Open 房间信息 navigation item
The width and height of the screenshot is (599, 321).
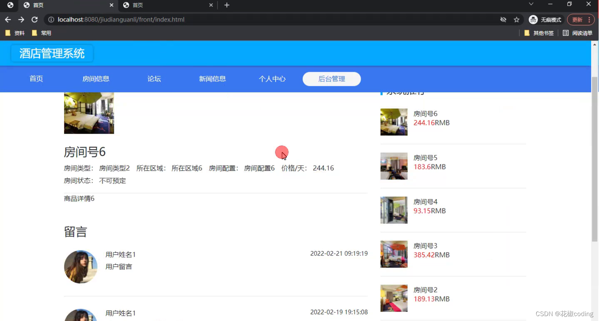tap(96, 79)
